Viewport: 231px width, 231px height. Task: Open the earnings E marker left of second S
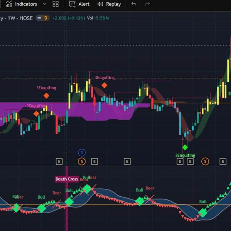click(190, 162)
